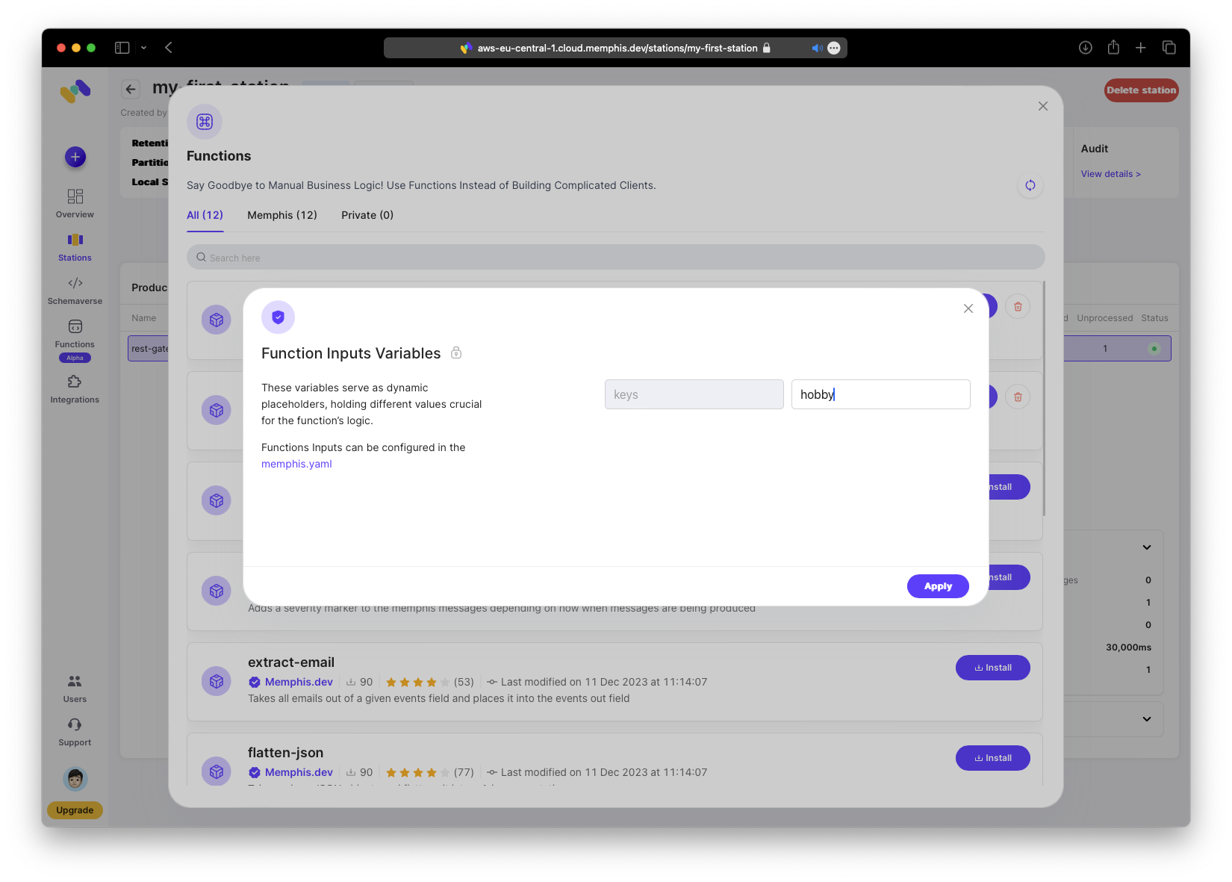Open Integrations from the sidebar
The height and width of the screenshot is (882, 1232).
click(x=75, y=389)
